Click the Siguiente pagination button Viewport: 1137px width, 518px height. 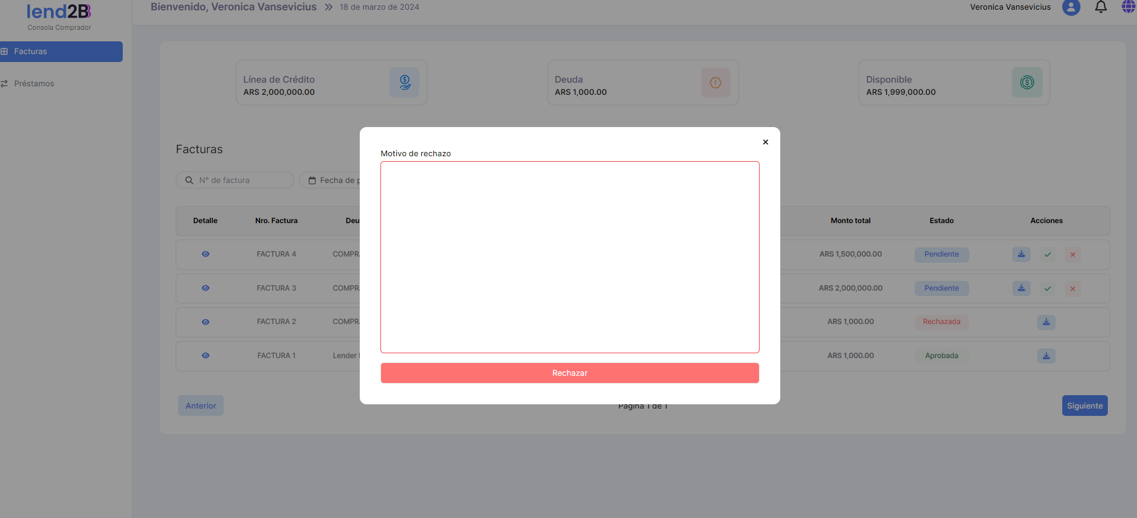click(x=1084, y=406)
